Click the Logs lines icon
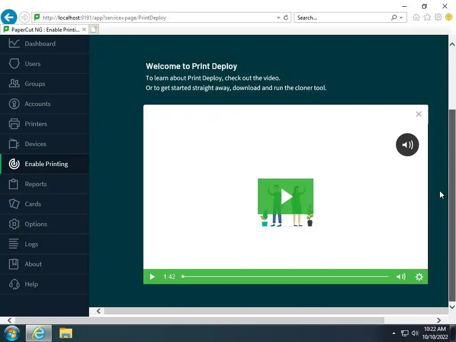 click(13, 244)
